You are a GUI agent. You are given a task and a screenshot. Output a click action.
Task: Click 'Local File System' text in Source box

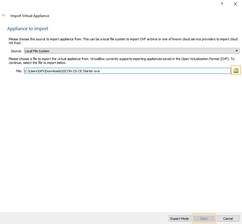click(37, 51)
